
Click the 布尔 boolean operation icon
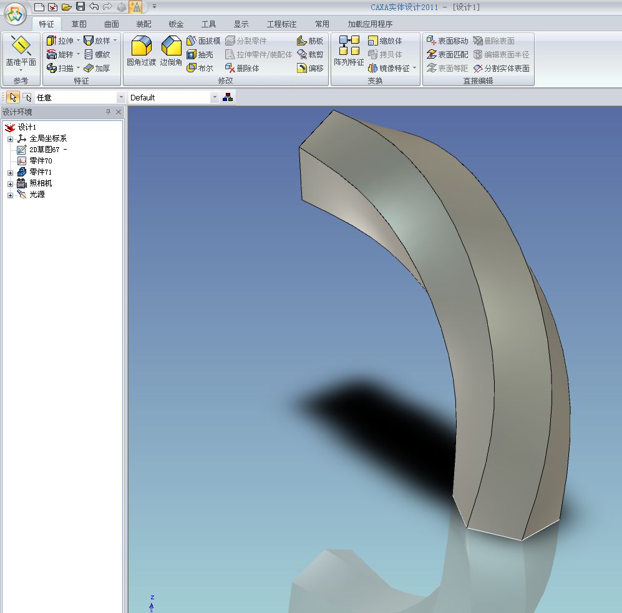tap(200, 68)
